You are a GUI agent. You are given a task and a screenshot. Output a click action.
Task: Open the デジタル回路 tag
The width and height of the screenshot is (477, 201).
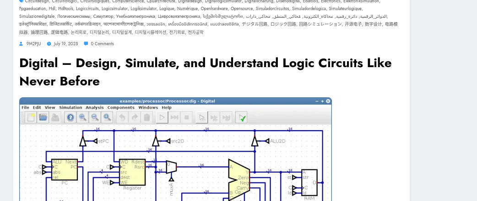tap(255, 24)
